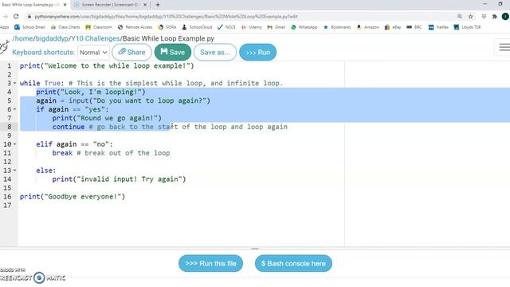Open the extensions puzzle icon
This screenshot has width=510, height=287.
pyautogui.click(x=495, y=16)
